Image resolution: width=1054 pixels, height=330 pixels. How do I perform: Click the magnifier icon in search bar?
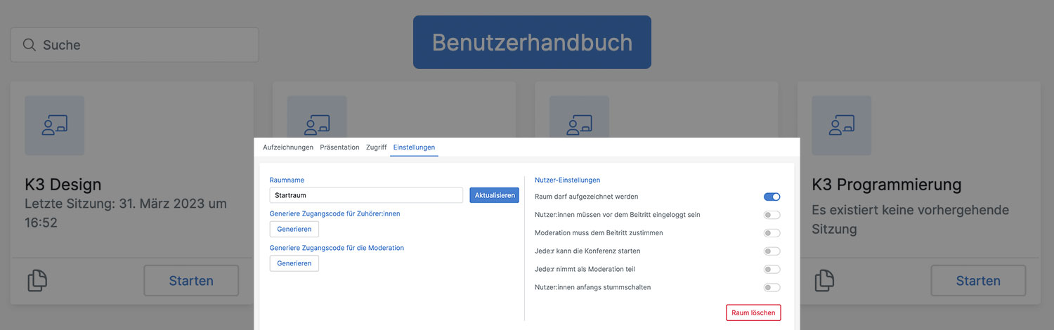click(x=29, y=45)
